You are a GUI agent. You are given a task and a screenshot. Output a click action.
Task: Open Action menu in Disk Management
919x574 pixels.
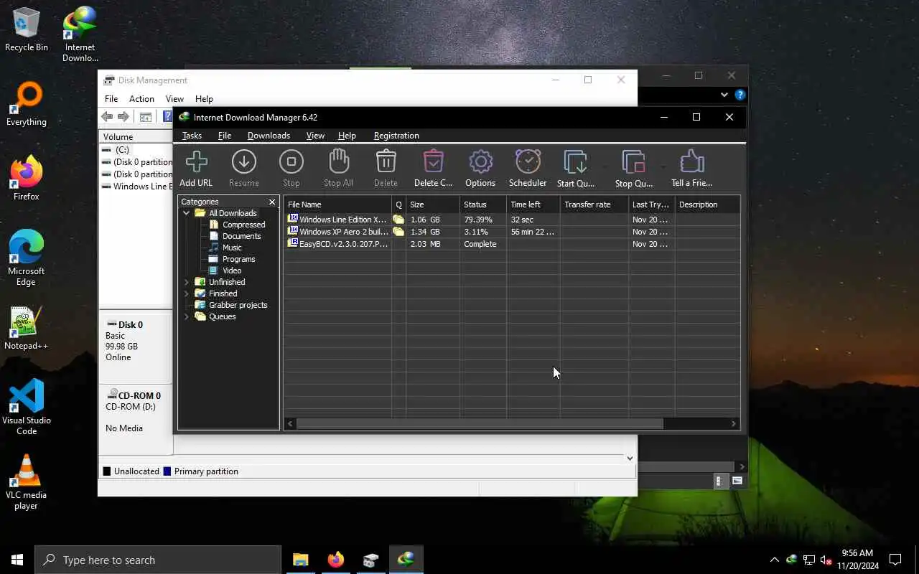point(141,99)
